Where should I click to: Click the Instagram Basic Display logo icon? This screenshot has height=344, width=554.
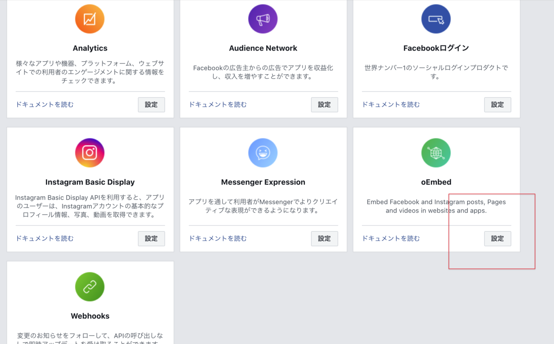click(x=90, y=153)
